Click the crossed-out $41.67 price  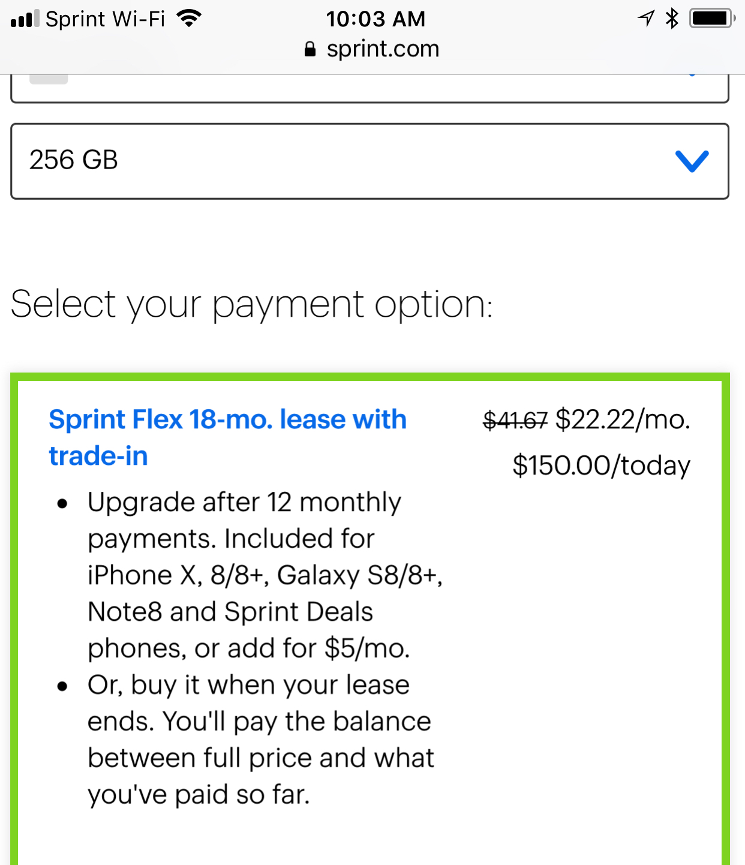point(515,420)
